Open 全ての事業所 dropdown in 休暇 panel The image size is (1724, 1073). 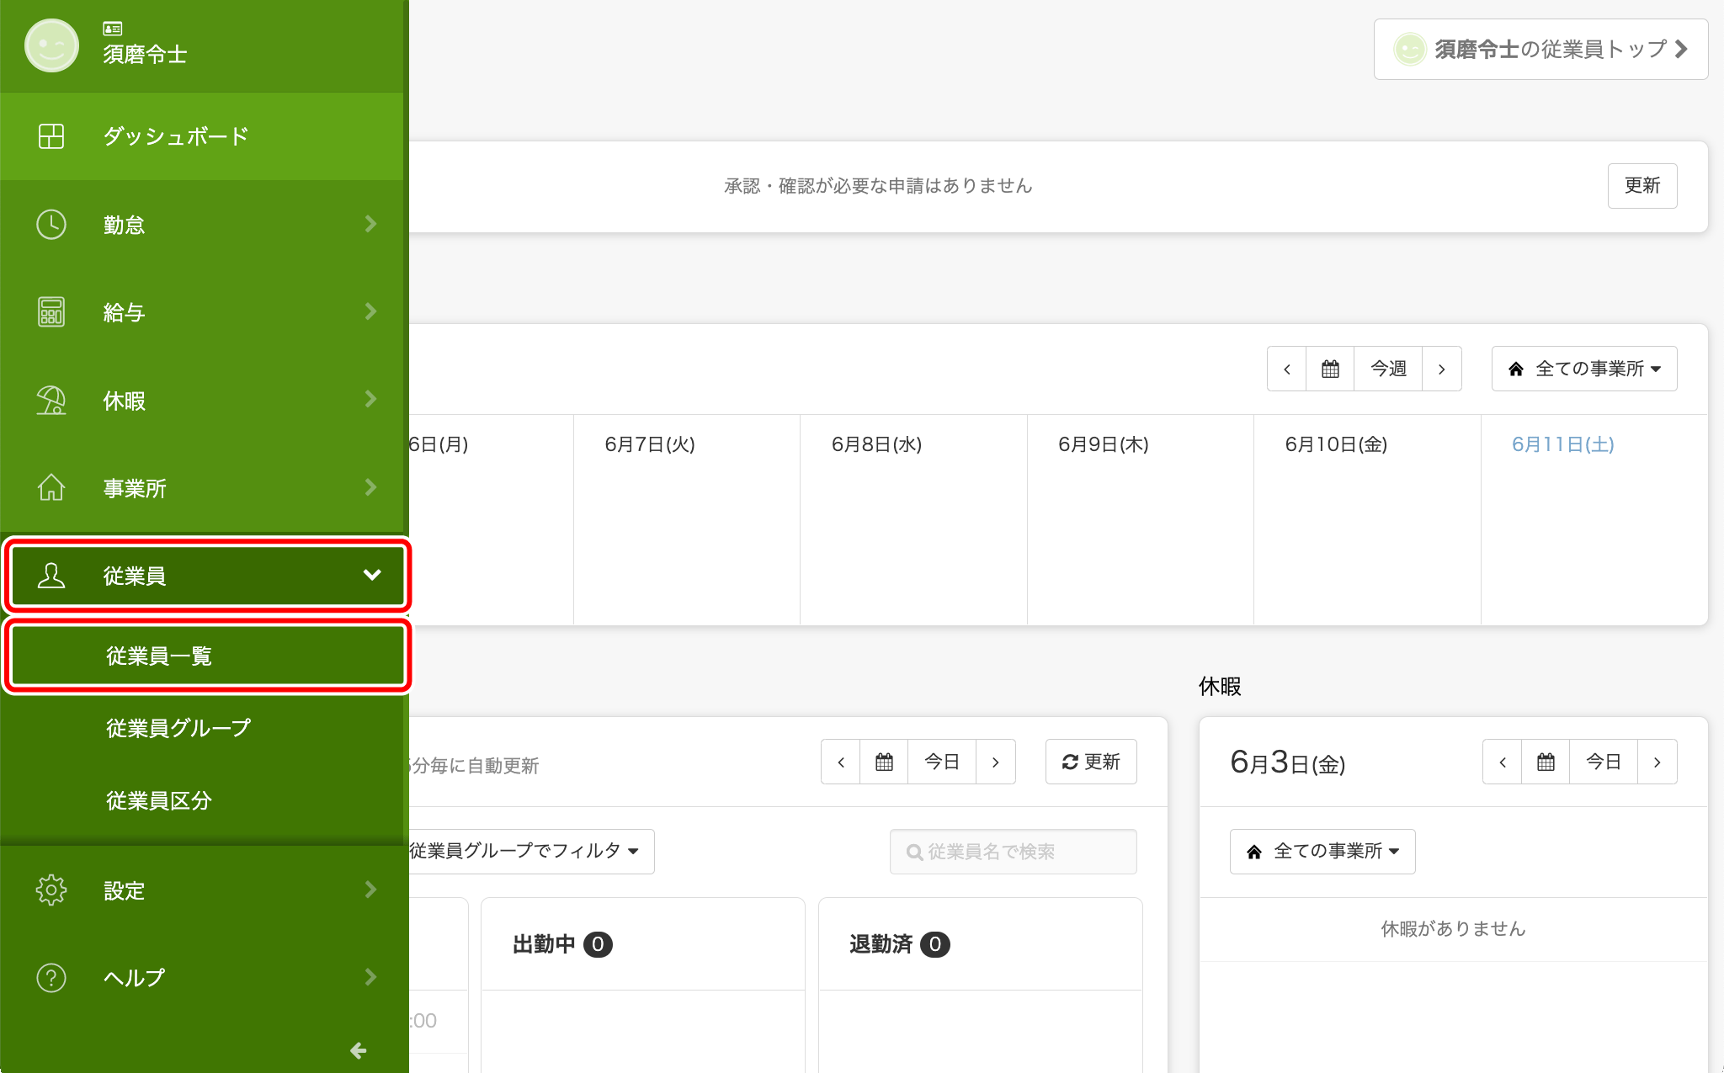pyautogui.click(x=1322, y=851)
